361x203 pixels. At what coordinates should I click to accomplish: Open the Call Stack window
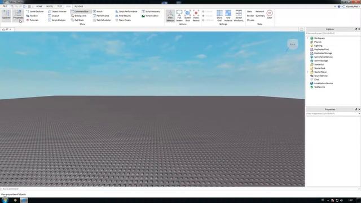click(77, 20)
